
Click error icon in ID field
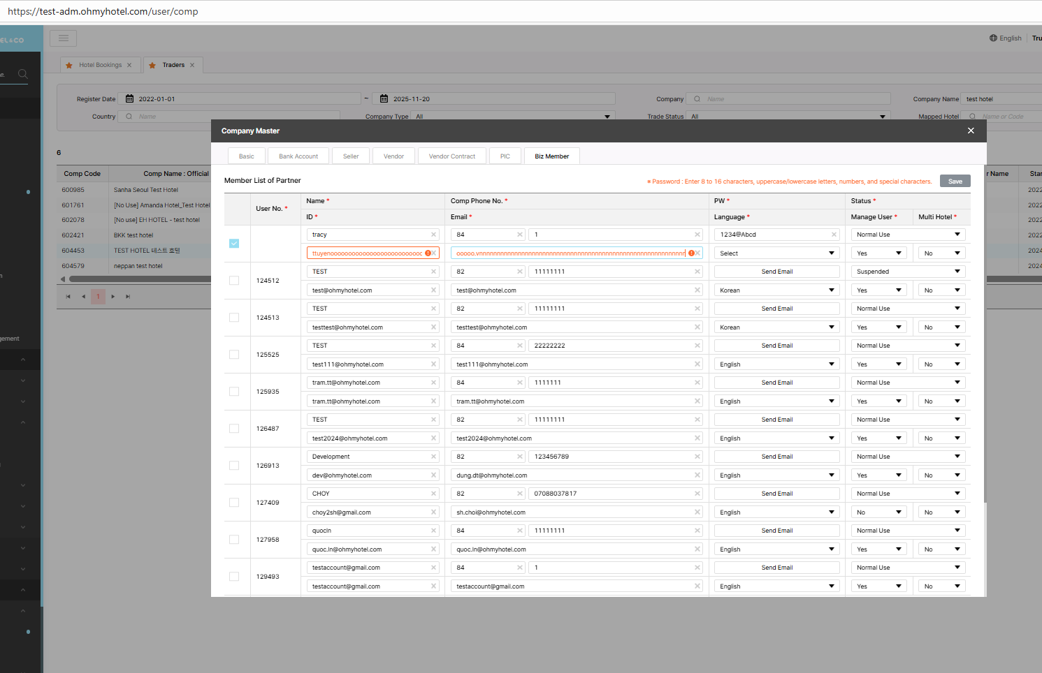point(428,253)
